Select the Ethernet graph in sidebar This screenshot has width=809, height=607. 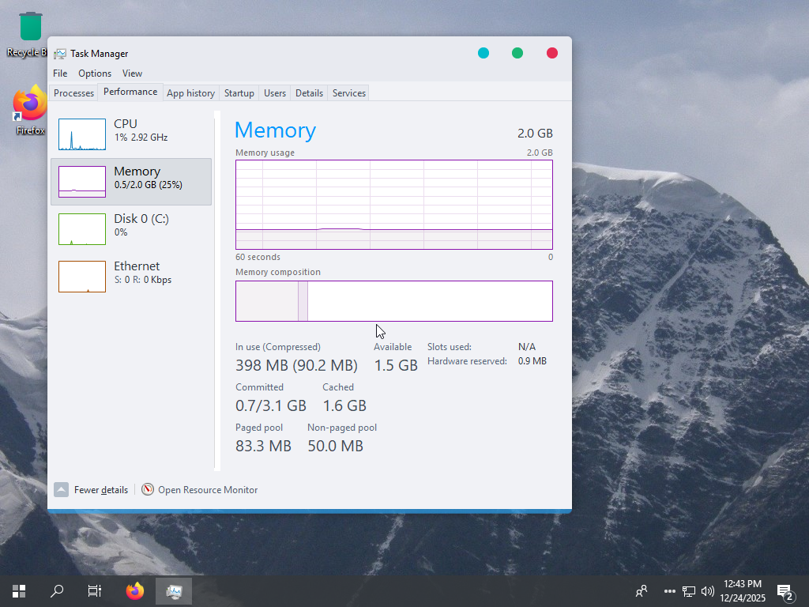[82, 277]
